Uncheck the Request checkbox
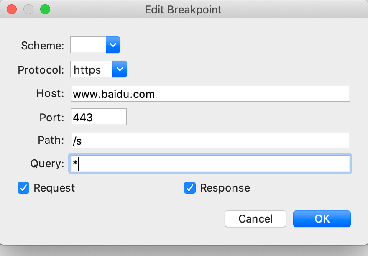 tap(23, 188)
